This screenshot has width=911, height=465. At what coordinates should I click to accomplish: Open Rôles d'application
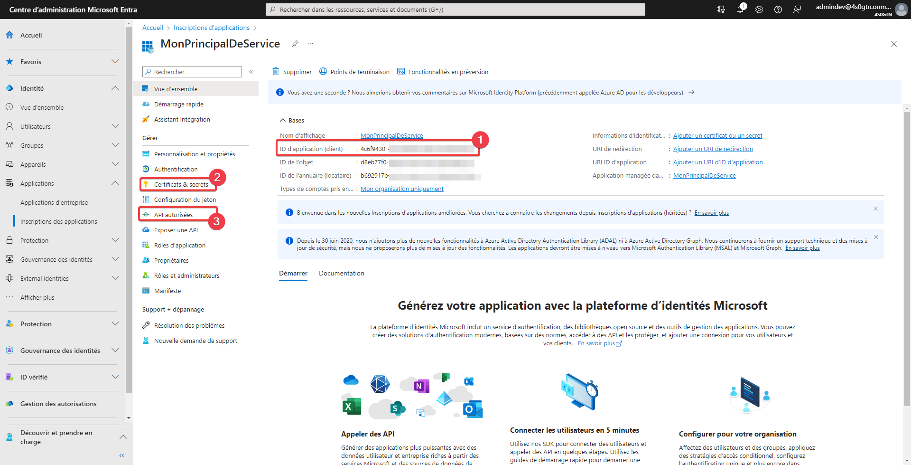[180, 245]
